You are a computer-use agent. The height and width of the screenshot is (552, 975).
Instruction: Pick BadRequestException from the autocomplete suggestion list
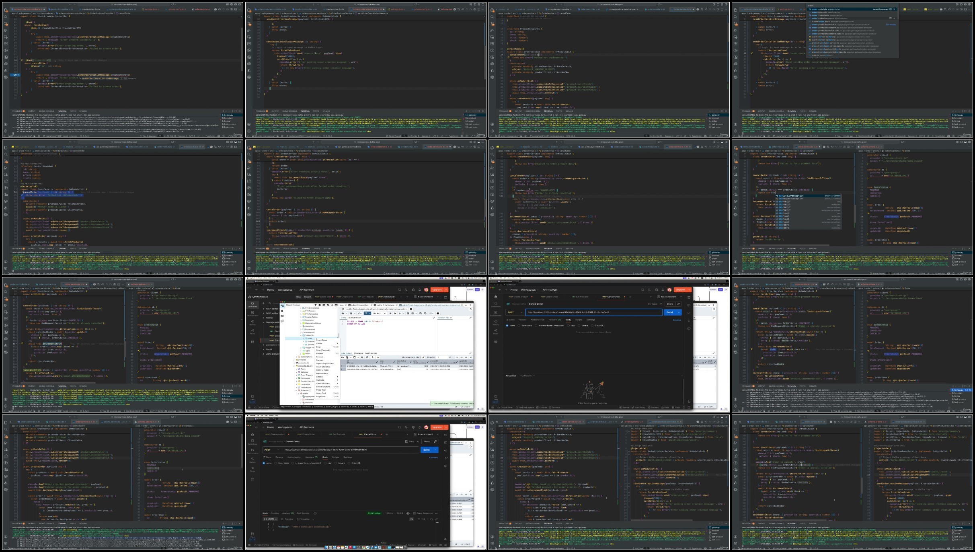coord(792,199)
